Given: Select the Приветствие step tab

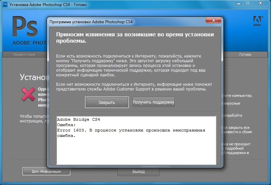Looking at the screenshot, I should click(x=24, y=54).
